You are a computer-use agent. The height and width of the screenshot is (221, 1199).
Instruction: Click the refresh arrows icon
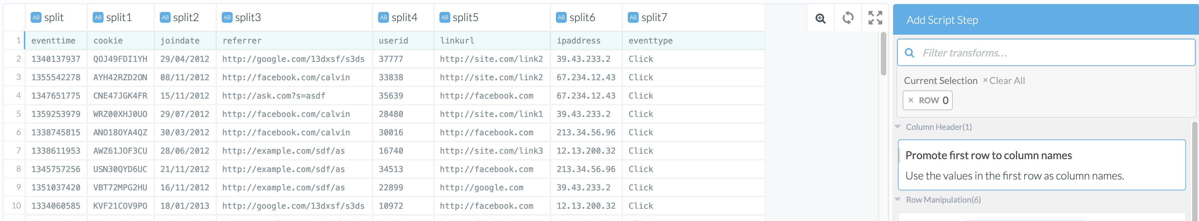[x=847, y=18]
